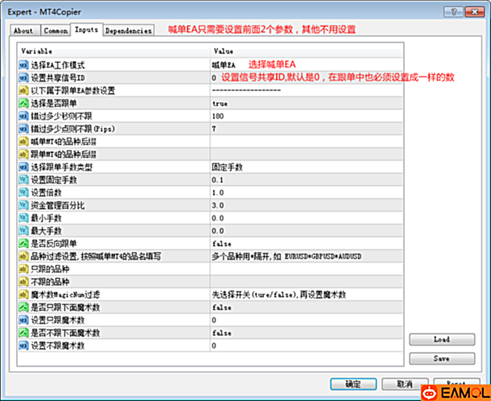Open the 固定手数 lot type dropdown
Screen dimensions: 491x401
click(227, 167)
